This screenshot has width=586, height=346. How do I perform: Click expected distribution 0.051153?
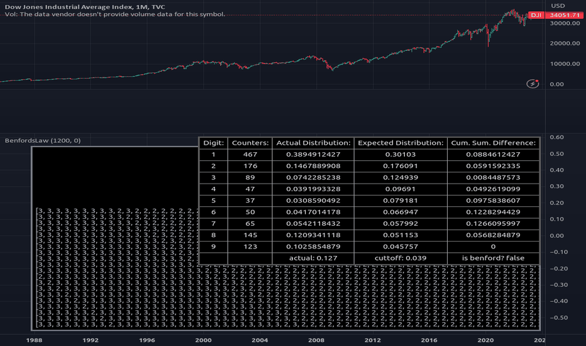[401, 235]
